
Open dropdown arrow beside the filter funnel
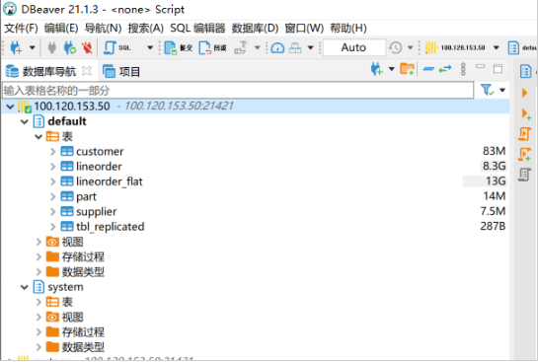(502, 91)
